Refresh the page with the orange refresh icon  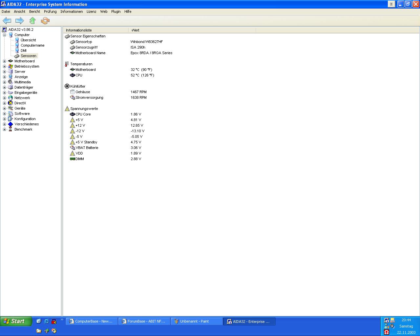(x=45, y=21)
